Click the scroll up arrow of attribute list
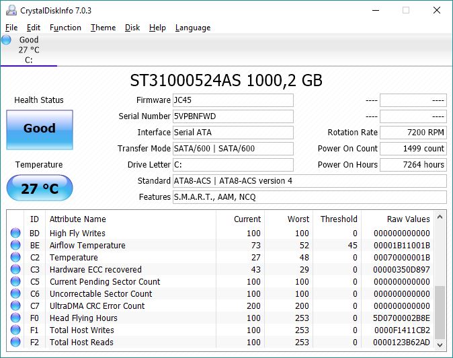Screen dimensions: 453x358 point(440,217)
